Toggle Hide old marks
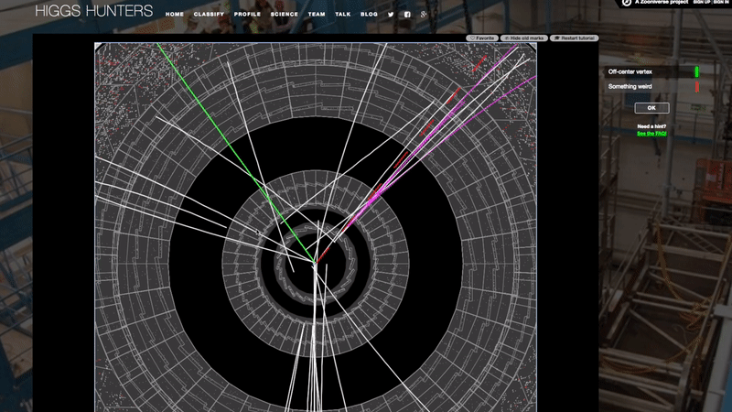Viewport: 732px width, 412px height. click(x=524, y=38)
